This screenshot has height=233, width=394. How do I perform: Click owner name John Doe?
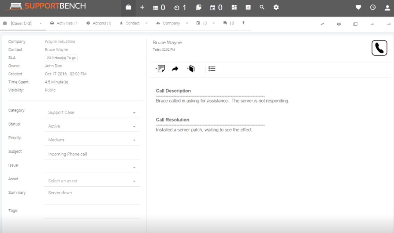pyautogui.click(x=53, y=66)
